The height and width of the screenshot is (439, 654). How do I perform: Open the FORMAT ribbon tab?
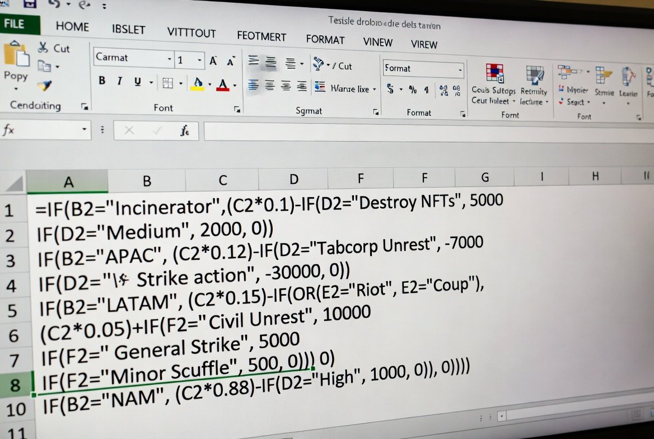(x=325, y=40)
